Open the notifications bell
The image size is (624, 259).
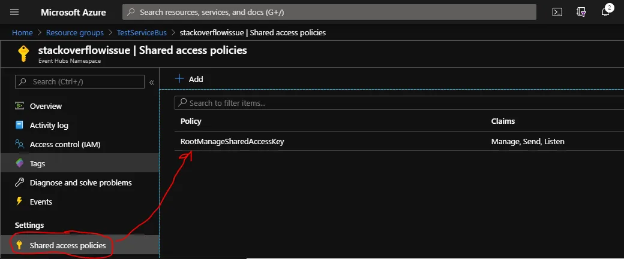tap(605, 13)
